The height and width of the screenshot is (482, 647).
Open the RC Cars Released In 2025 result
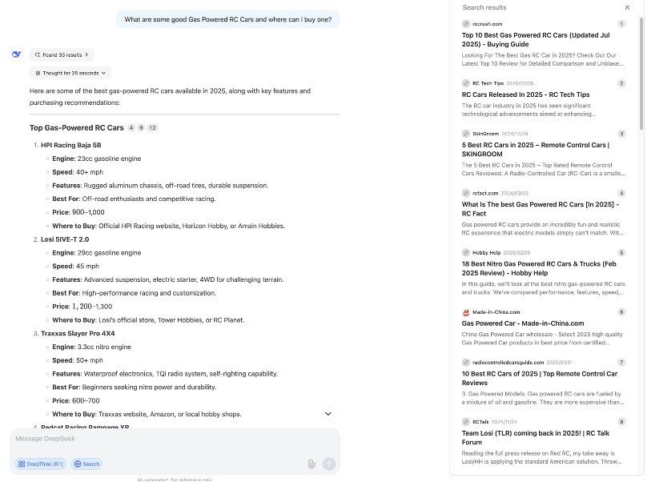point(525,94)
